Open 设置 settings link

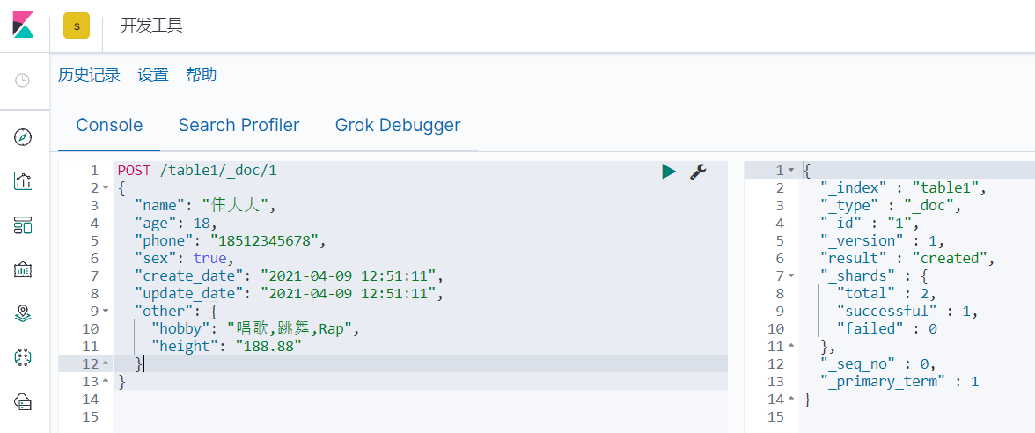coord(153,75)
